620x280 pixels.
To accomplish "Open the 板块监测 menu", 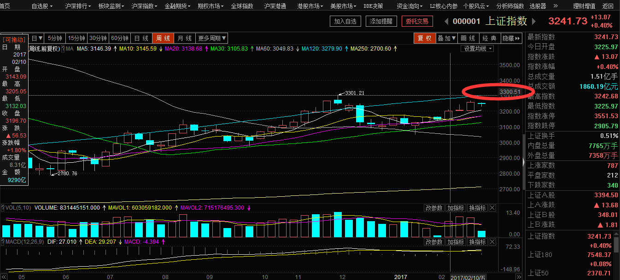I will 111,6.
